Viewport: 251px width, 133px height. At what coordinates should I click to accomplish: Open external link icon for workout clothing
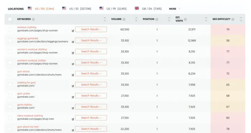click(x=73, y=31)
